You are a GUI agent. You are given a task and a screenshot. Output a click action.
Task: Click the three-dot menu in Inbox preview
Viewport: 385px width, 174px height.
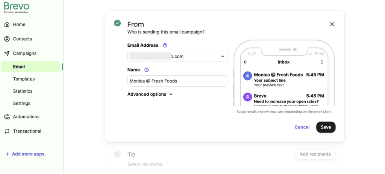pos(322,62)
